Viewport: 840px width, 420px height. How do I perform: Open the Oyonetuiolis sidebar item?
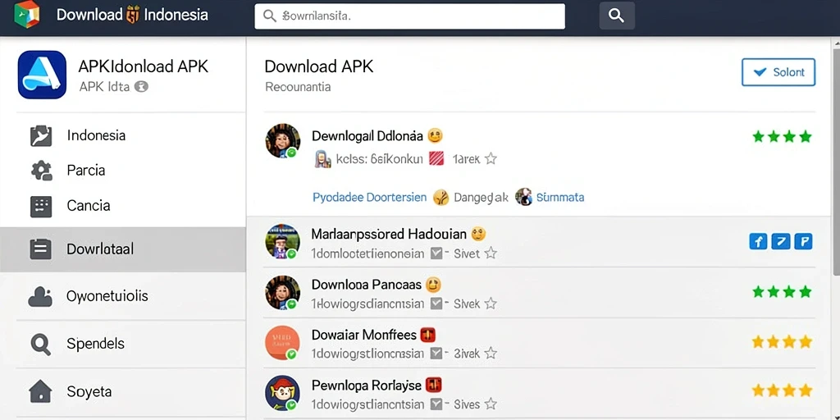[x=123, y=296]
